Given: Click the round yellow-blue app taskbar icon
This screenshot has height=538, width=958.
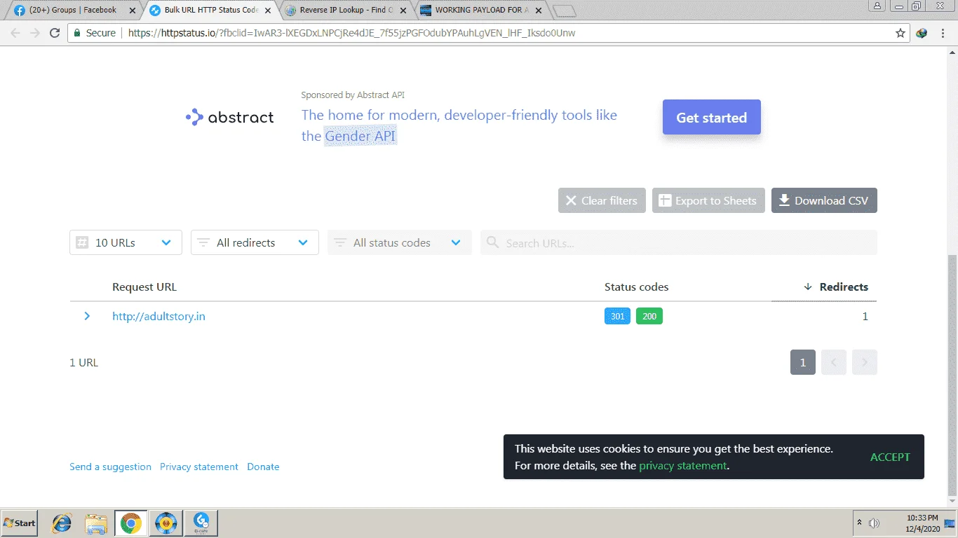Looking at the screenshot, I should (166, 523).
